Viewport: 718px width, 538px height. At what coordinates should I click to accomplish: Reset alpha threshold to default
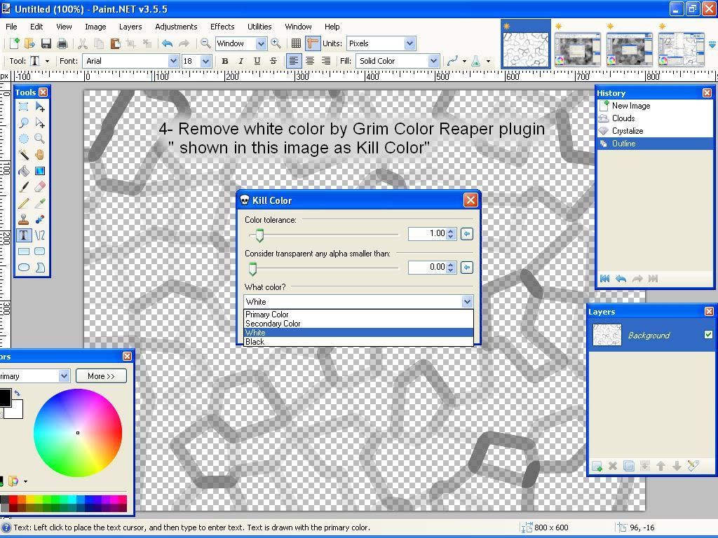(x=466, y=267)
